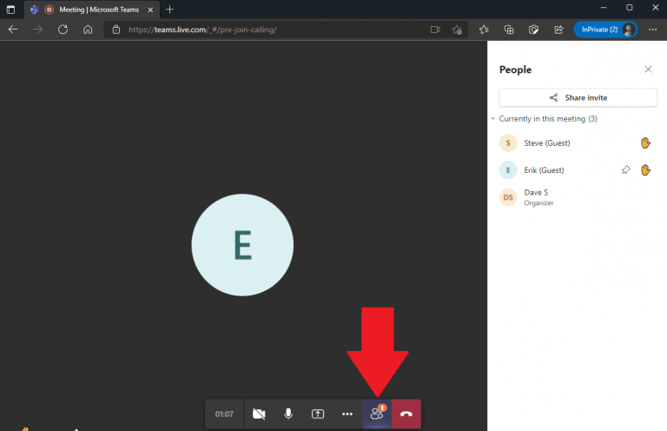The image size is (667, 431).
Task: Open browser Settings and more menu
Action: 652,30
